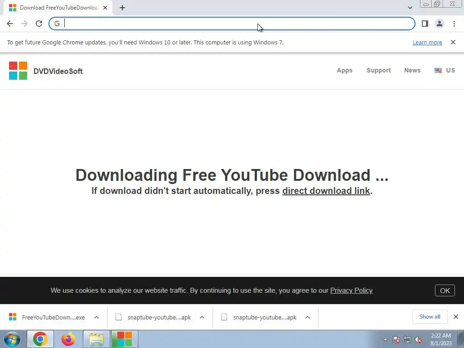464x348 pixels.
Task: Open Chrome three-dot menu
Action: tap(454, 24)
